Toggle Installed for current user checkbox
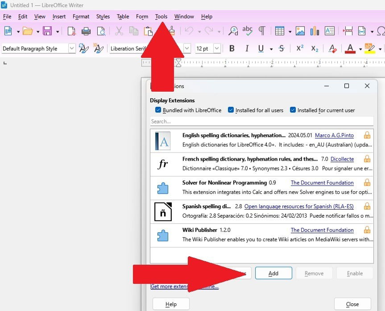Image resolution: width=385 pixels, height=311 pixels. click(x=293, y=110)
